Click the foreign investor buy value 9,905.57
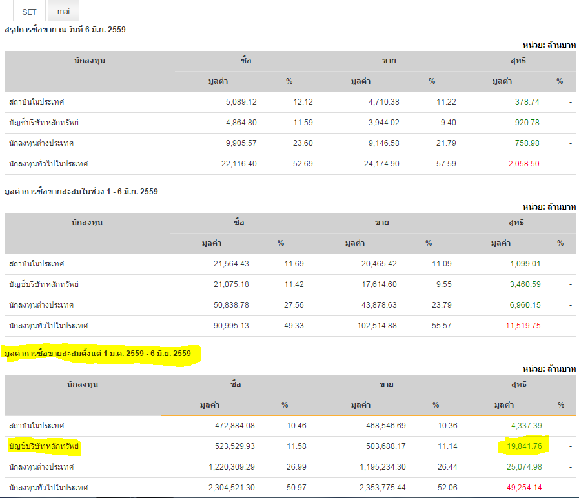Screen dimensions: 579x498 (238, 143)
